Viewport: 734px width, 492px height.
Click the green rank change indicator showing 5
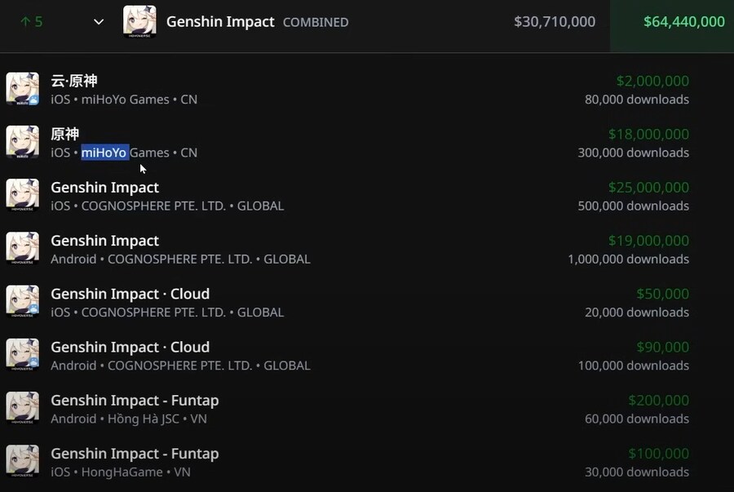[x=32, y=21]
